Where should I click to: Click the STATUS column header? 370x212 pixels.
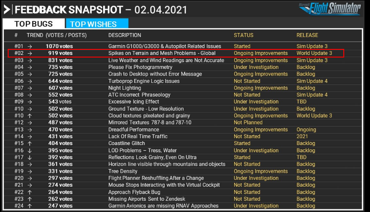[244, 35]
